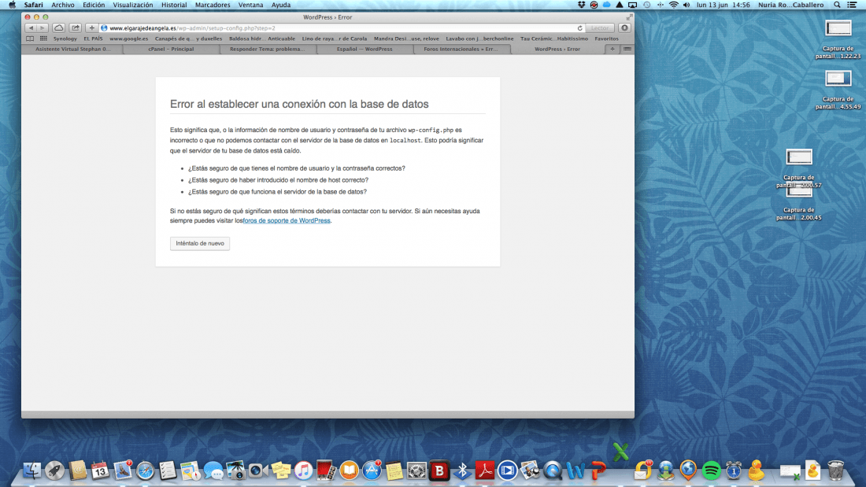Open Dropbox menu bar icon
This screenshot has height=487, width=866.
tap(581, 5)
